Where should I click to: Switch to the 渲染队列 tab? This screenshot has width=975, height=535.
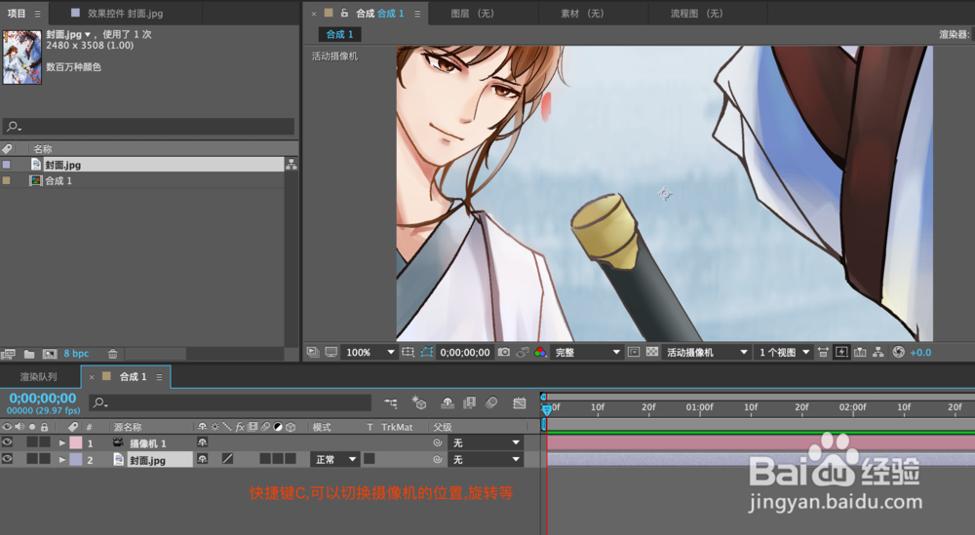click(38, 376)
